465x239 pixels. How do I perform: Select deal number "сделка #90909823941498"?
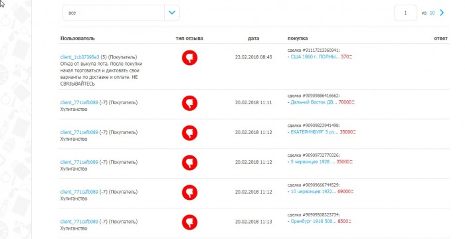point(314,125)
